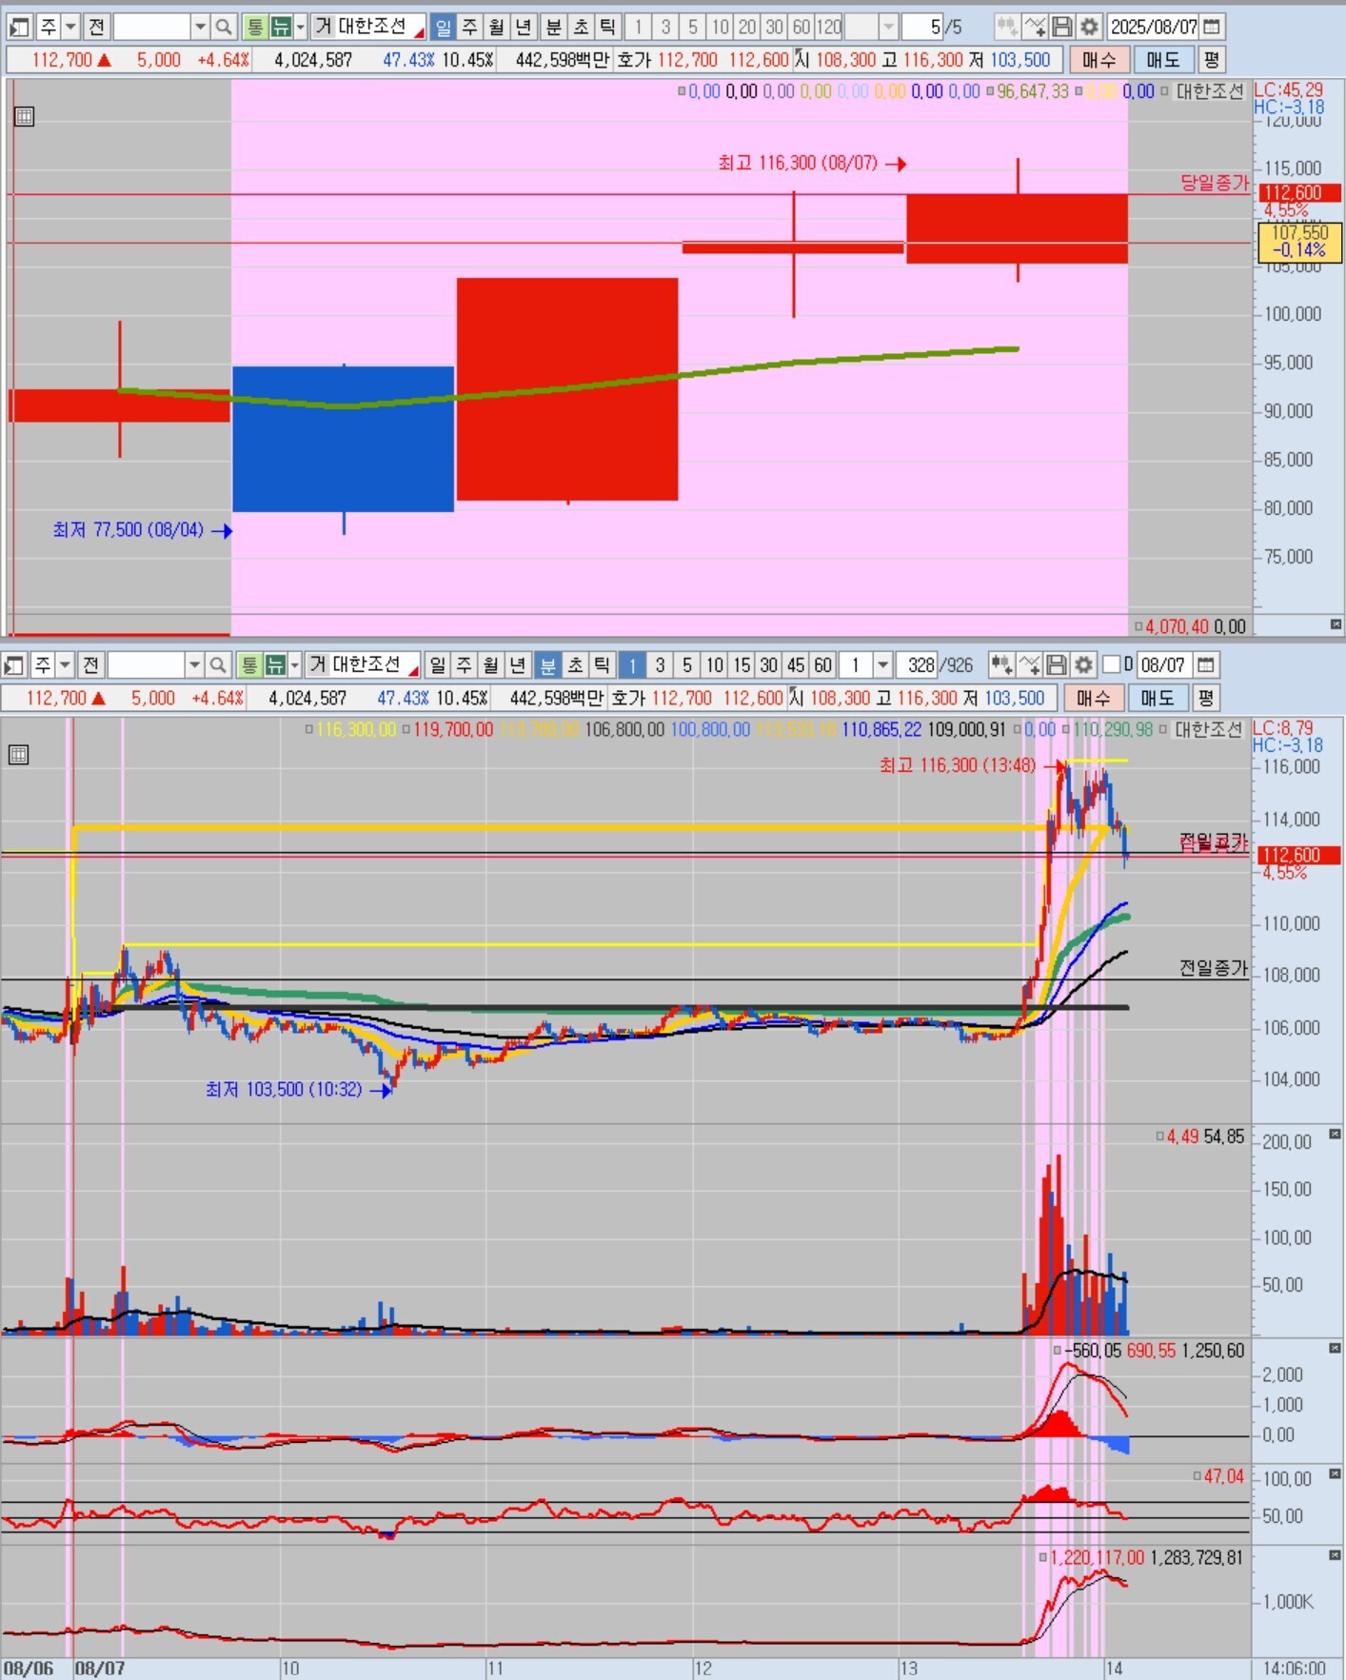Select the 3-minute interval in the bottom chart

[660, 664]
